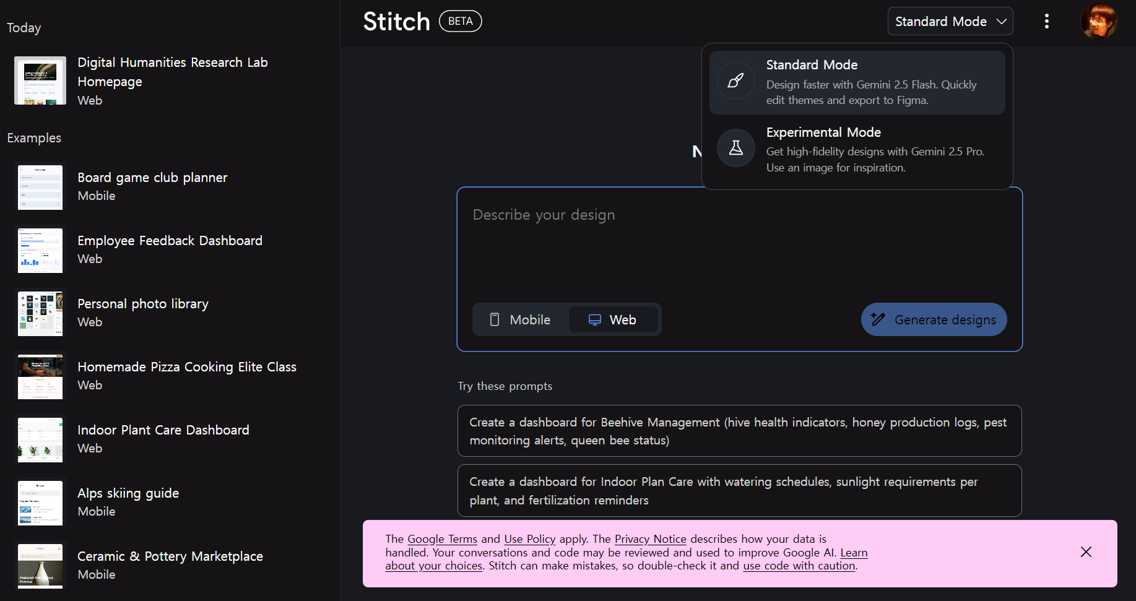
Task: Open the three-dot overflow menu
Action: [1047, 20]
